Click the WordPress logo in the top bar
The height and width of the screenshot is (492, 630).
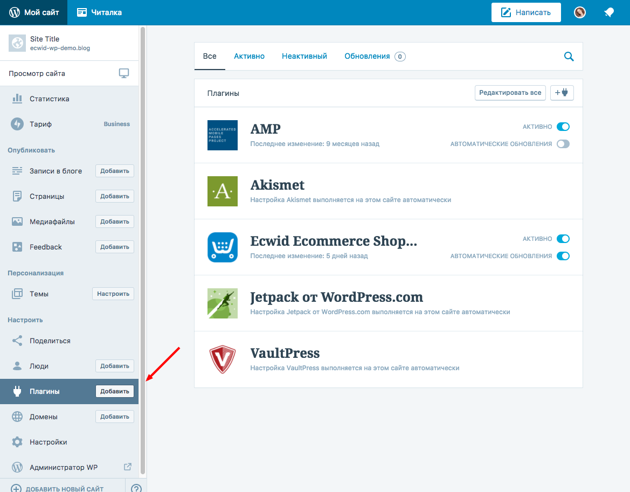click(15, 12)
